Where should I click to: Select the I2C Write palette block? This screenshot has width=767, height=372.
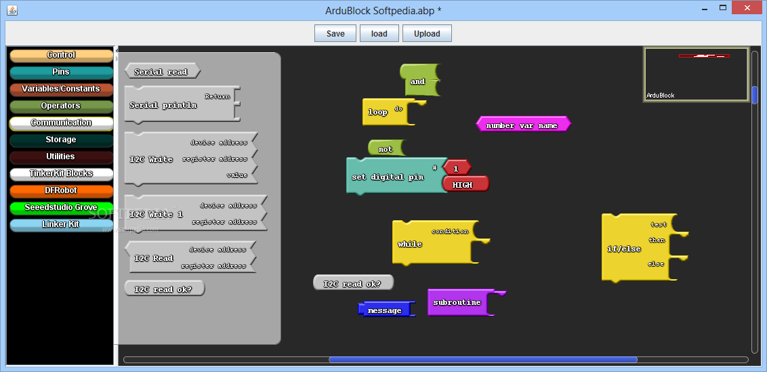tap(191, 159)
